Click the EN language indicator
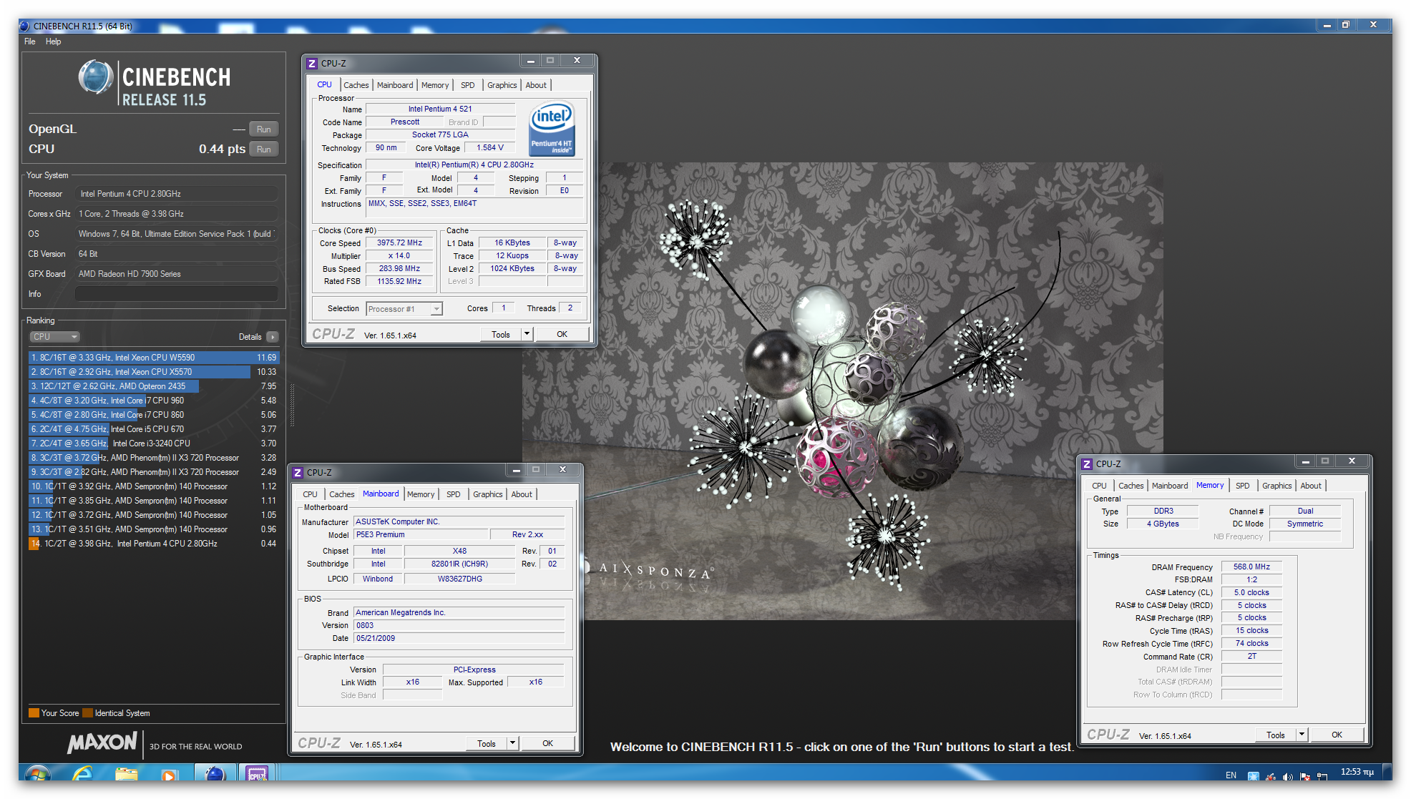 [1231, 775]
